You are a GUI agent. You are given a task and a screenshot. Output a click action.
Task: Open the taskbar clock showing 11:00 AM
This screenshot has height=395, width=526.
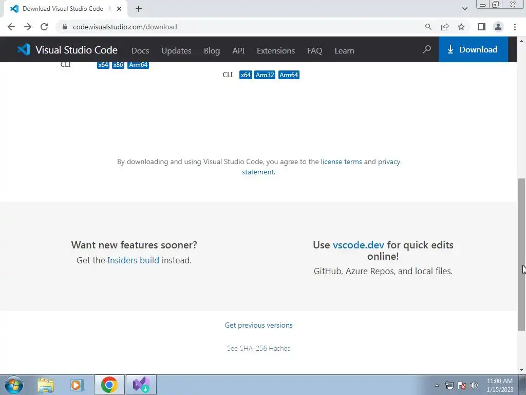click(x=500, y=385)
